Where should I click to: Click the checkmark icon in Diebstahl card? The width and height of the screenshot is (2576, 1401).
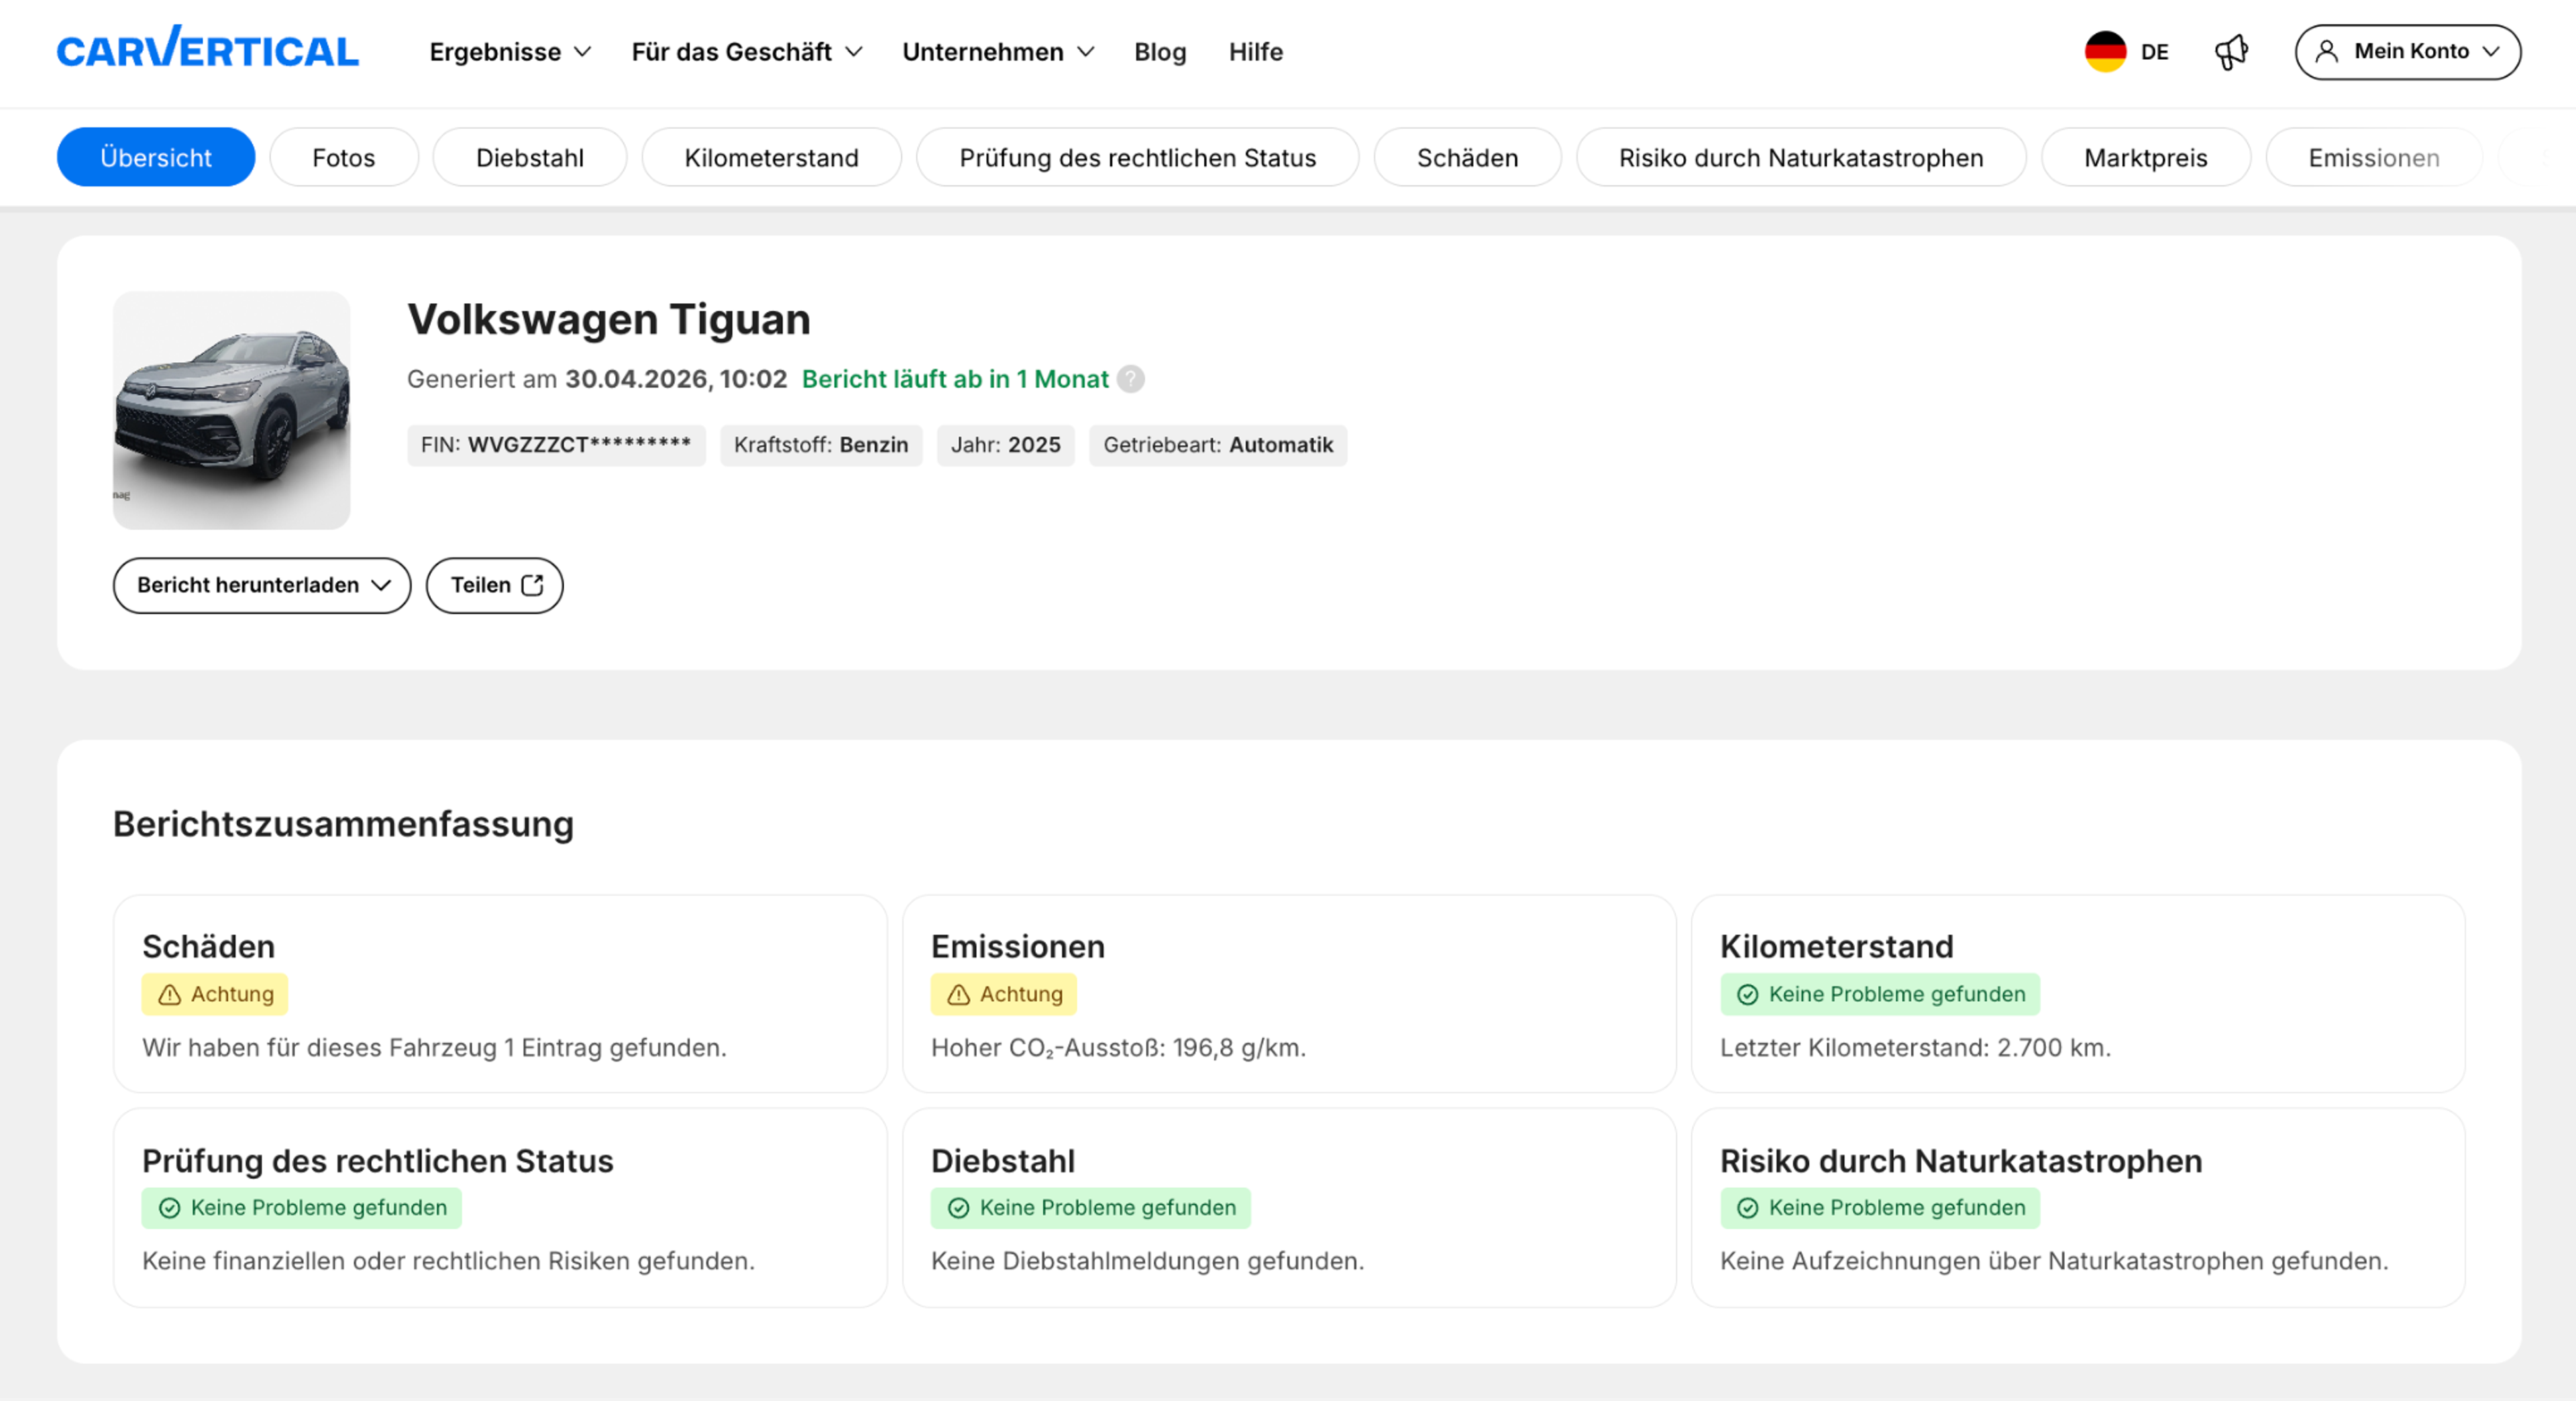(x=958, y=1208)
